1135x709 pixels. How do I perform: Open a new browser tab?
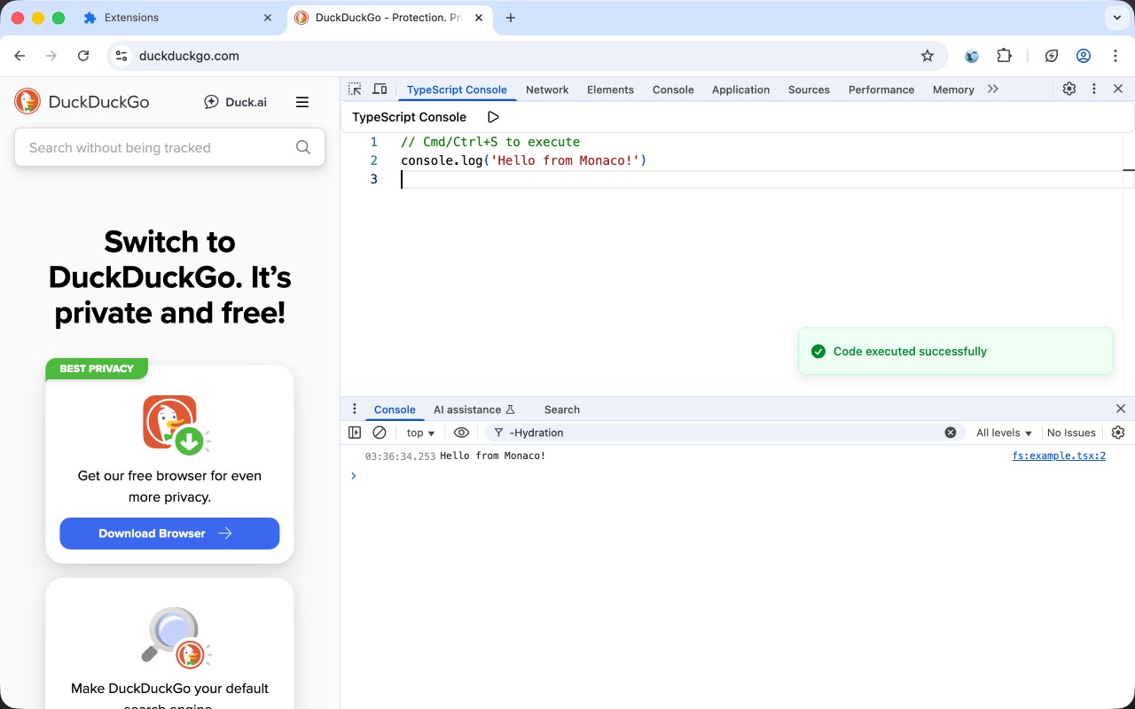coord(511,18)
